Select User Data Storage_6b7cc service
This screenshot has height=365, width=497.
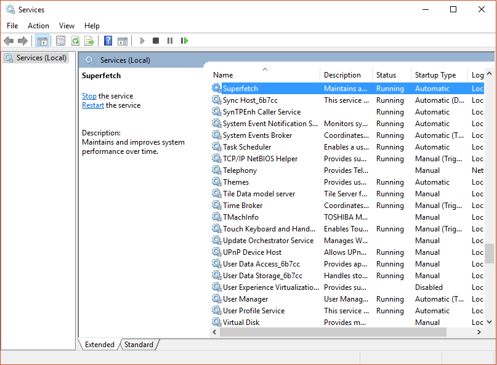(x=347, y=276)
